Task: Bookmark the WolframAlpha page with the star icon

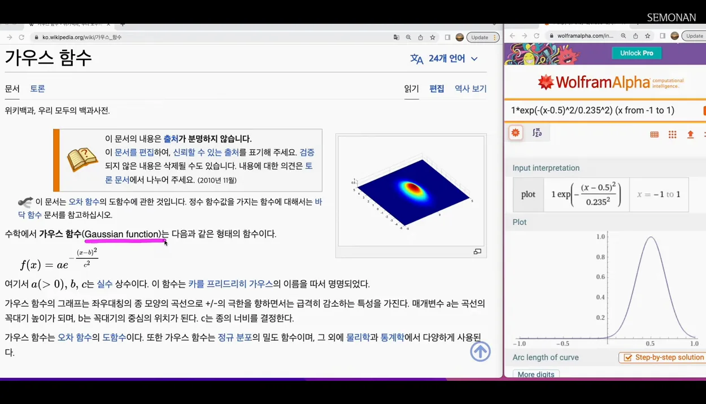Action: pos(648,36)
